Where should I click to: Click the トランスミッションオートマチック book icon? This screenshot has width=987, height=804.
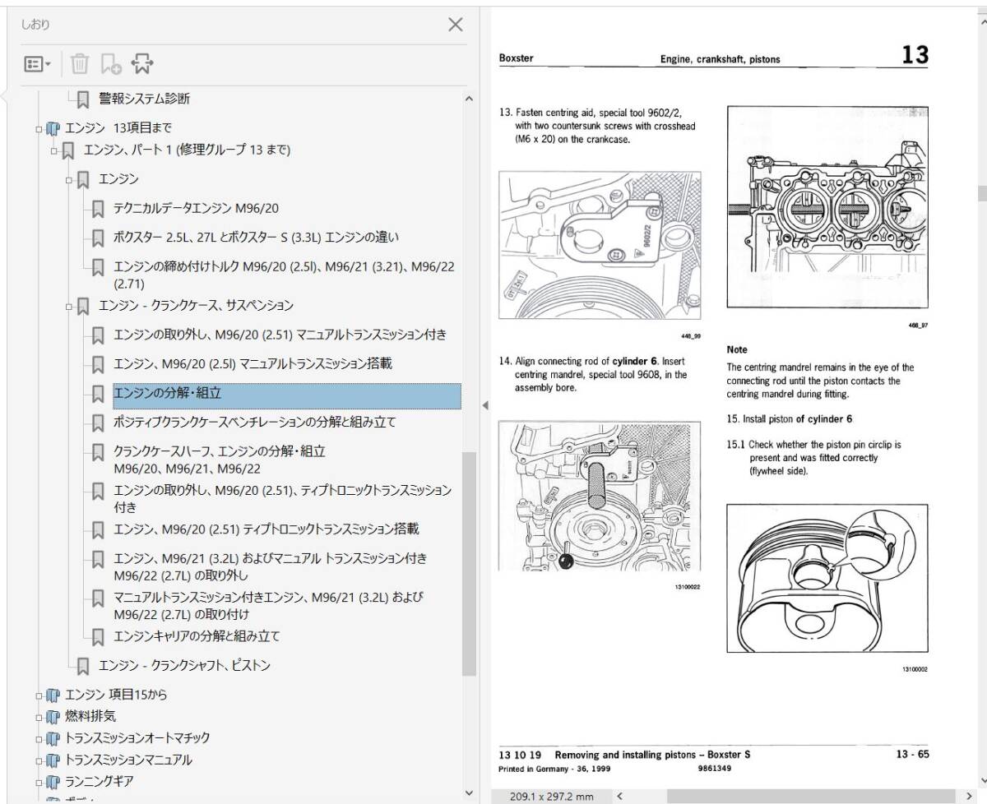click(53, 738)
